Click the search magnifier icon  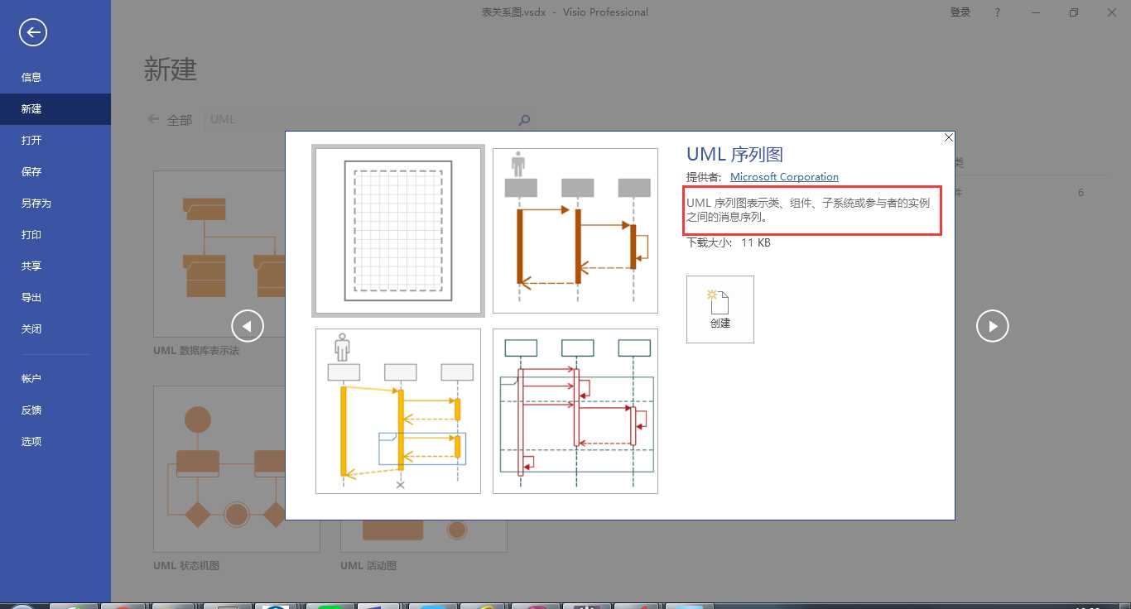click(524, 120)
